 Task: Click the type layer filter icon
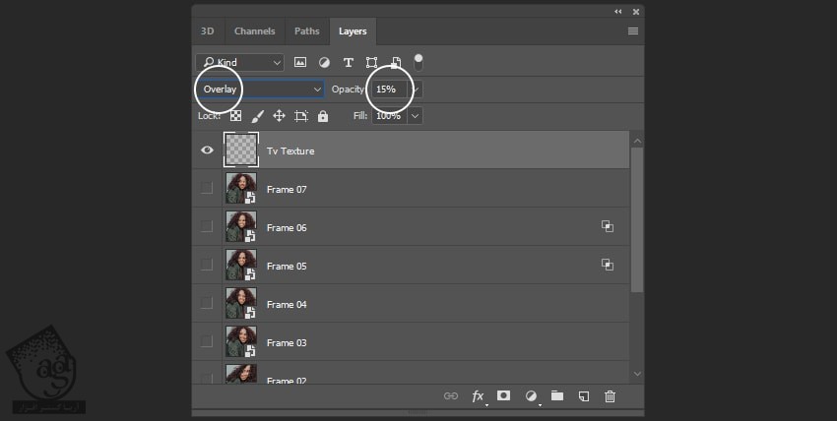[x=348, y=62]
